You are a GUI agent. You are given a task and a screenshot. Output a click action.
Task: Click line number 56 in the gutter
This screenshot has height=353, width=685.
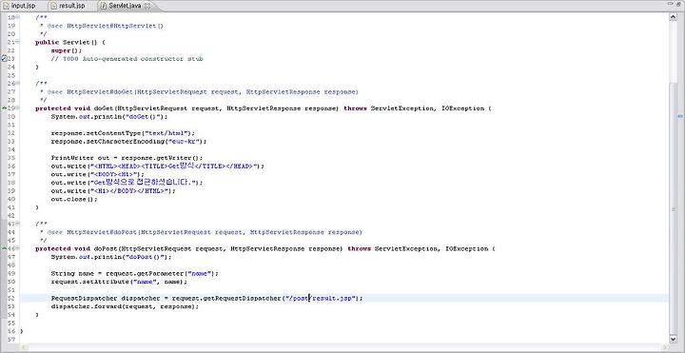point(11,331)
